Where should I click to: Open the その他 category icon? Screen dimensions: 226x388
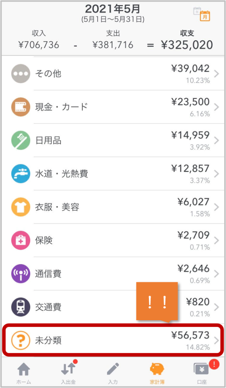click(21, 74)
